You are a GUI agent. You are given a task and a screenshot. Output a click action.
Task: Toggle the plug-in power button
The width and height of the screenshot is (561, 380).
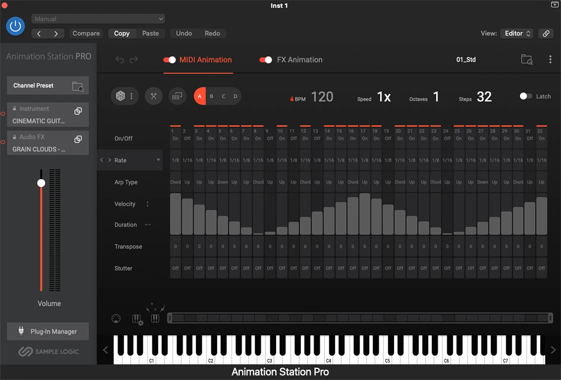pyautogui.click(x=15, y=26)
